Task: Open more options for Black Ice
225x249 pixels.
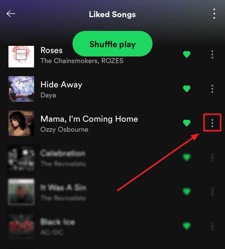Action: [x=212, y=226]
